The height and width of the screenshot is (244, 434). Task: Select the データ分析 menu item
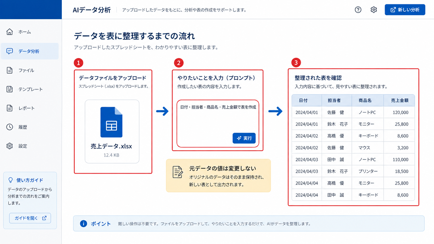click(30, 51)
